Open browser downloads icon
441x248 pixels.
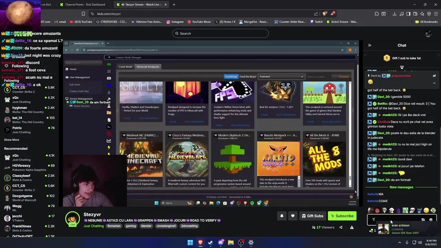pos(394,14)
